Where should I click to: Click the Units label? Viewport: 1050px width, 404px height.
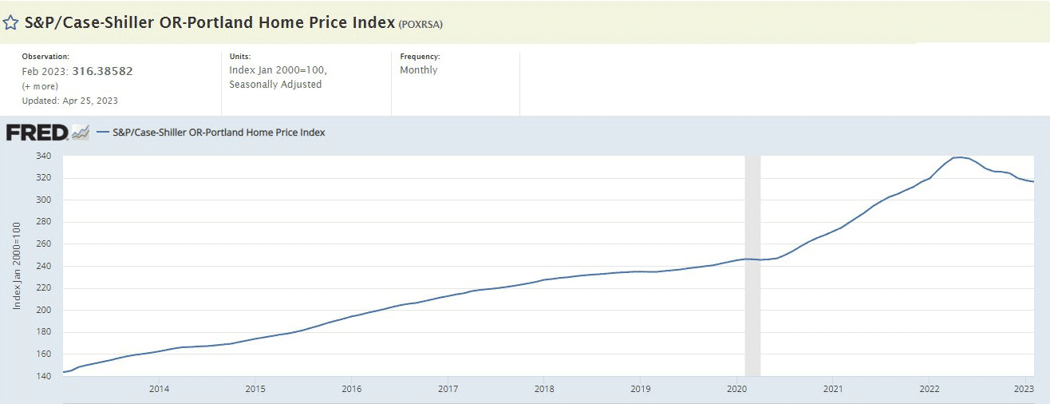[x=239, y=57]
